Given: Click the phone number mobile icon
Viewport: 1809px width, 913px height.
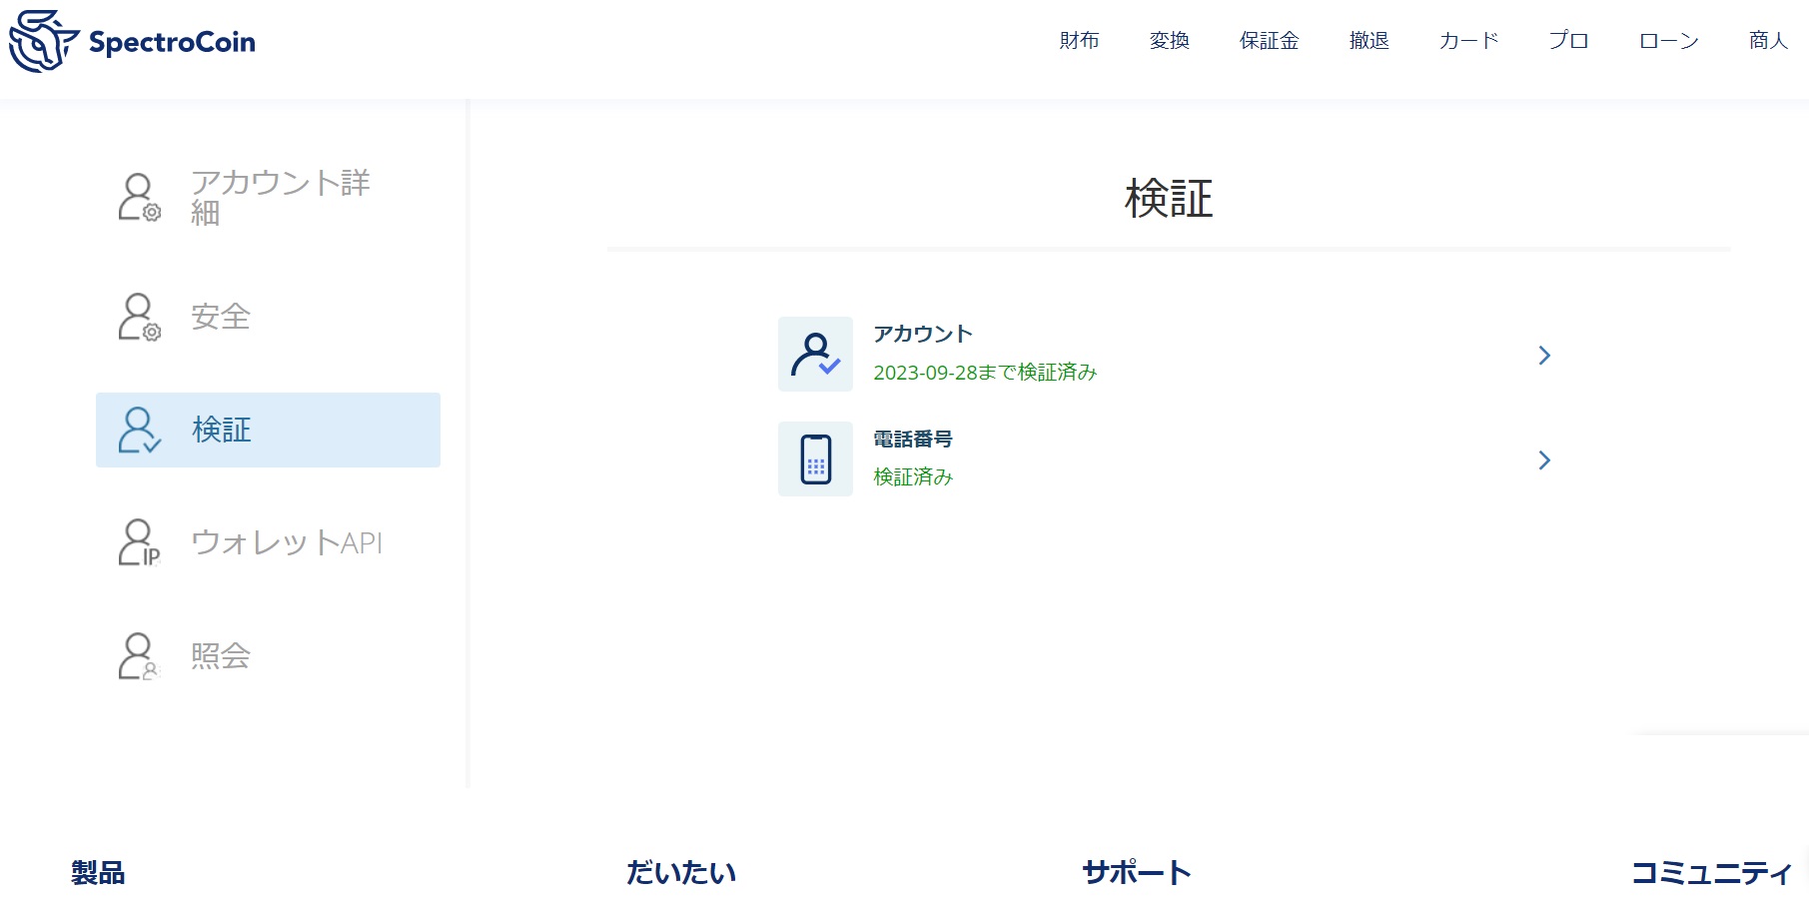Looking at the screenshot, I should point(815,459).
